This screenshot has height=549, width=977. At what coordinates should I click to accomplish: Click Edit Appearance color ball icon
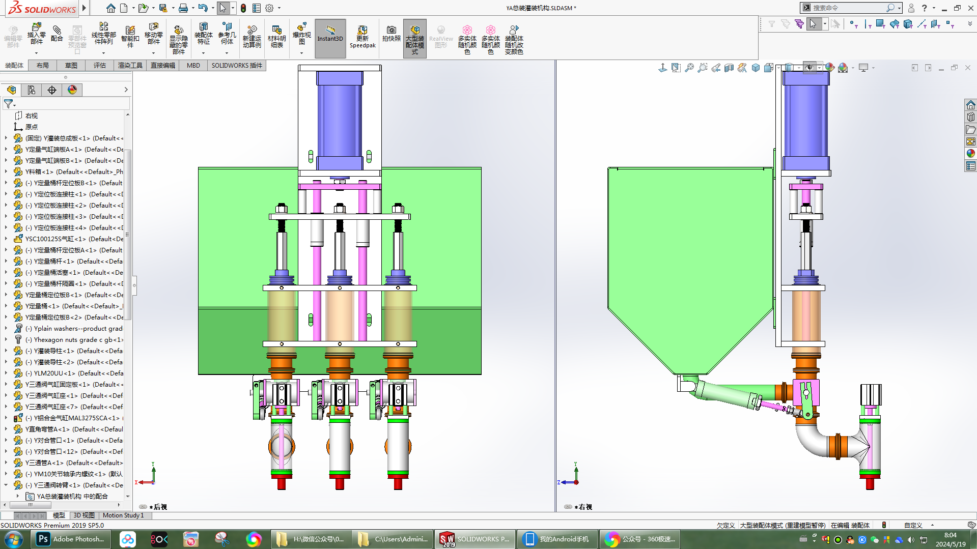830,68
